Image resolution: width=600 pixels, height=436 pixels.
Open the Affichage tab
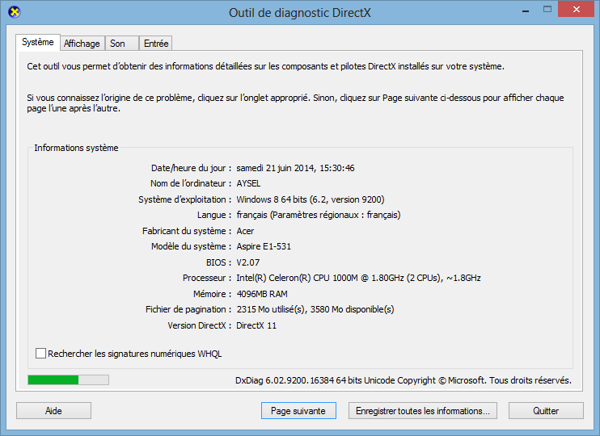(x=82, y=44)
